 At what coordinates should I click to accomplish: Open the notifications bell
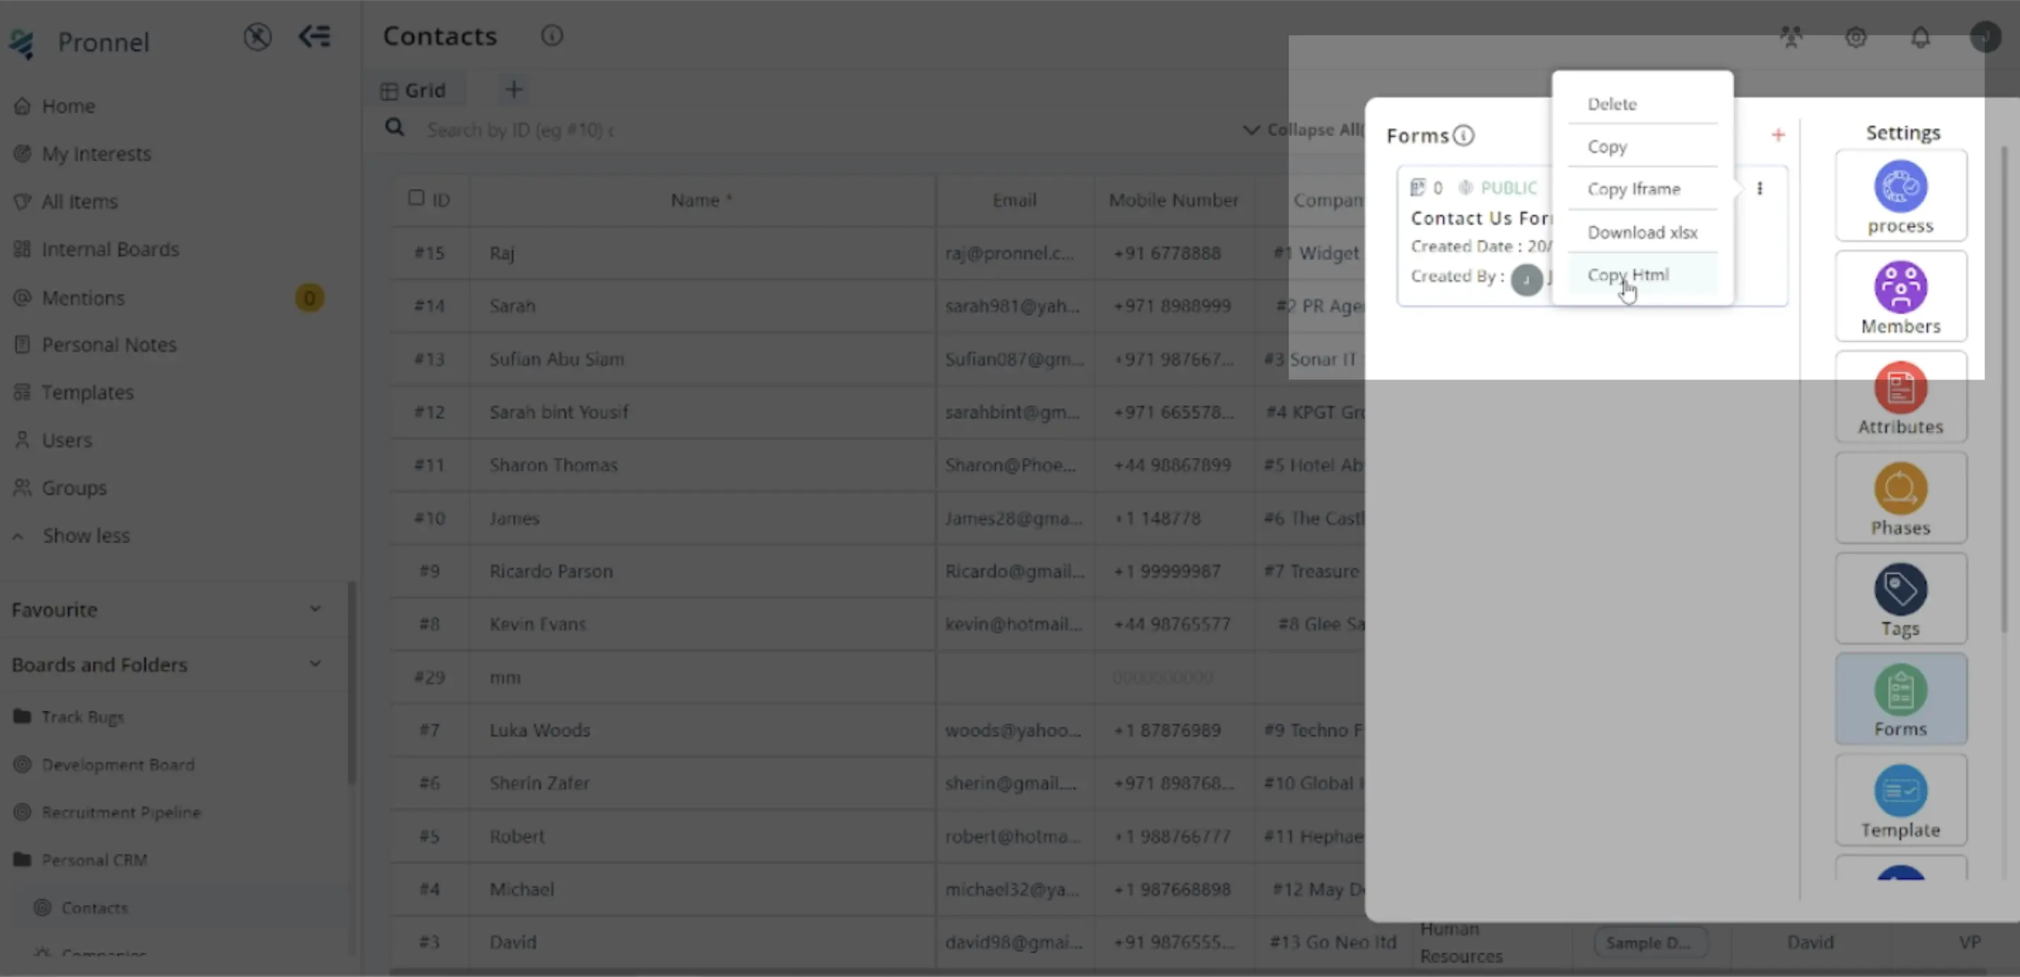tap(1920, 37)
